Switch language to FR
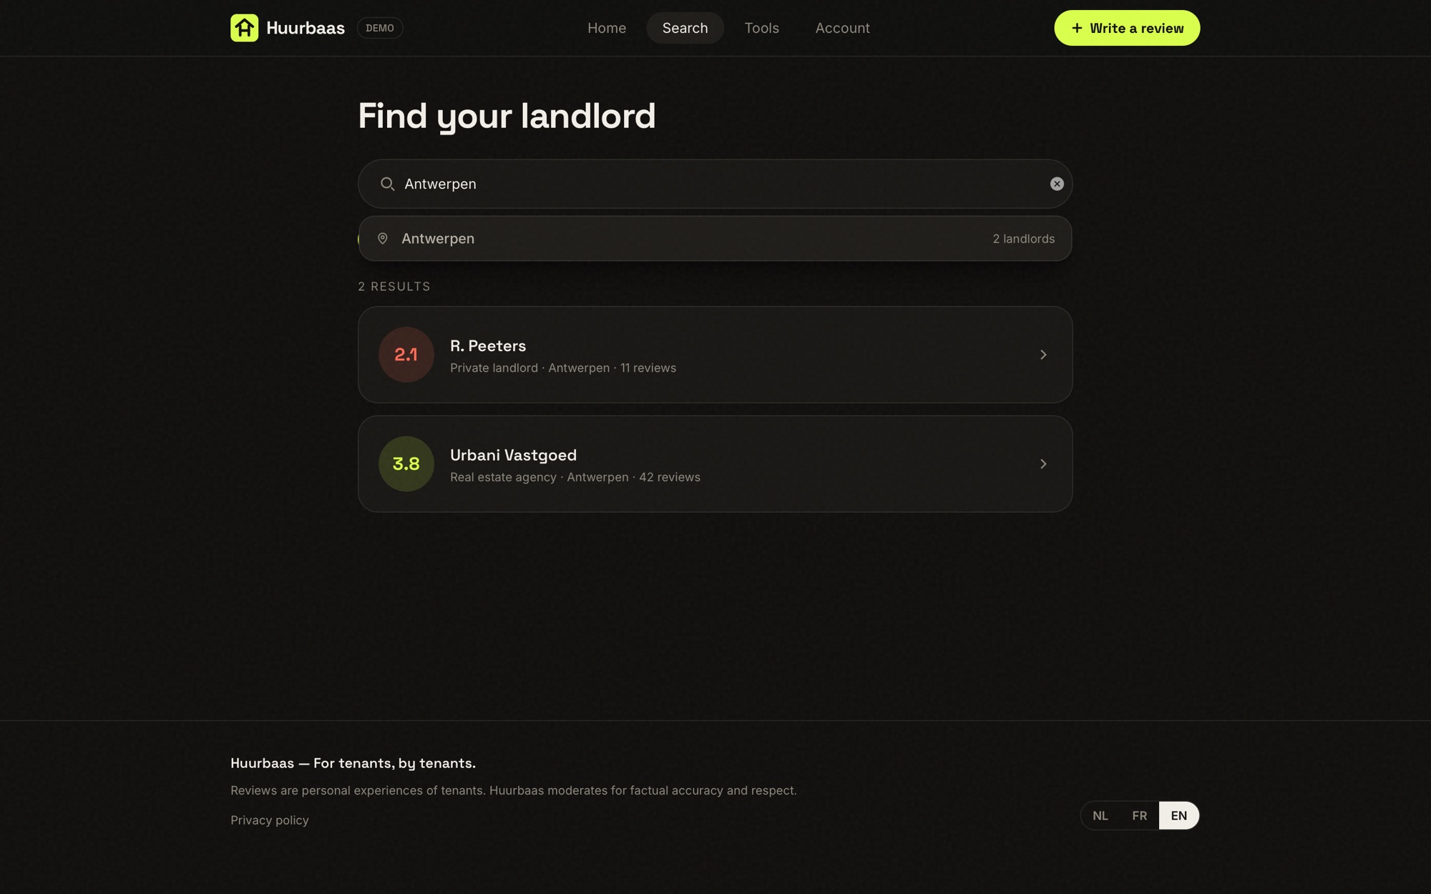 [1140, 815]
